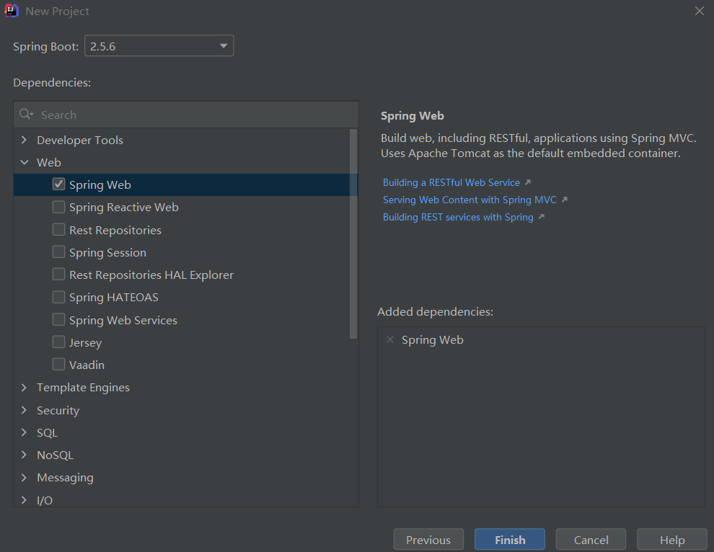Image resolution: width=714 pixels, height=552 pixels.
Task: Open Building a RESTful Web Service guide
Action: tap(451, 182)
